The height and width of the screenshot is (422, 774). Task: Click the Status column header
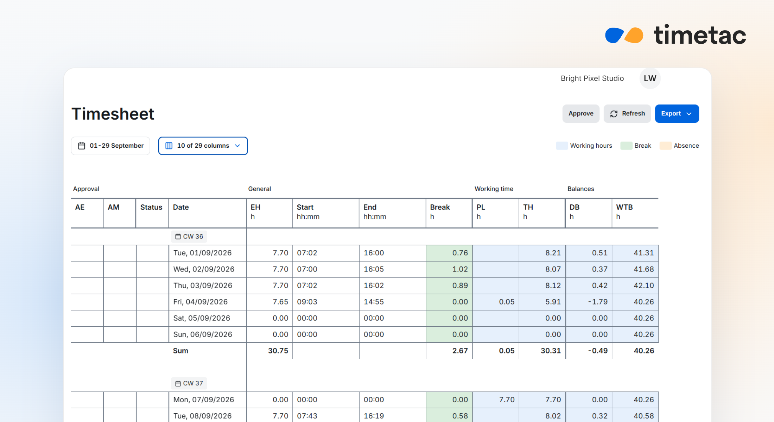[152, 213]
